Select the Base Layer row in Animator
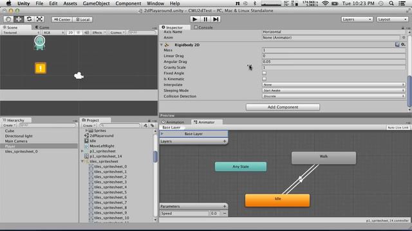 [194, 134]
